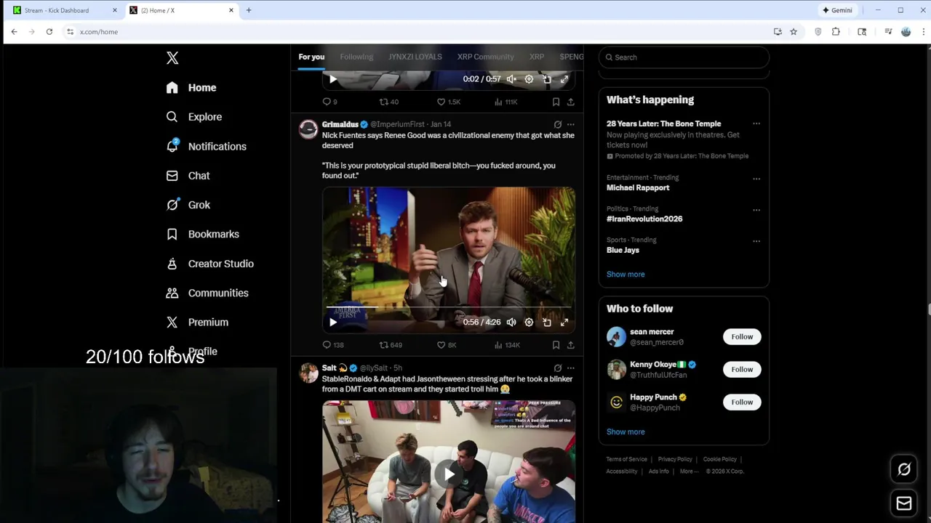The width and height of the screenshot is (931, 523).
Task: Switch to the JYNXZI LOYALS tab
Action: tap(415, 57)
